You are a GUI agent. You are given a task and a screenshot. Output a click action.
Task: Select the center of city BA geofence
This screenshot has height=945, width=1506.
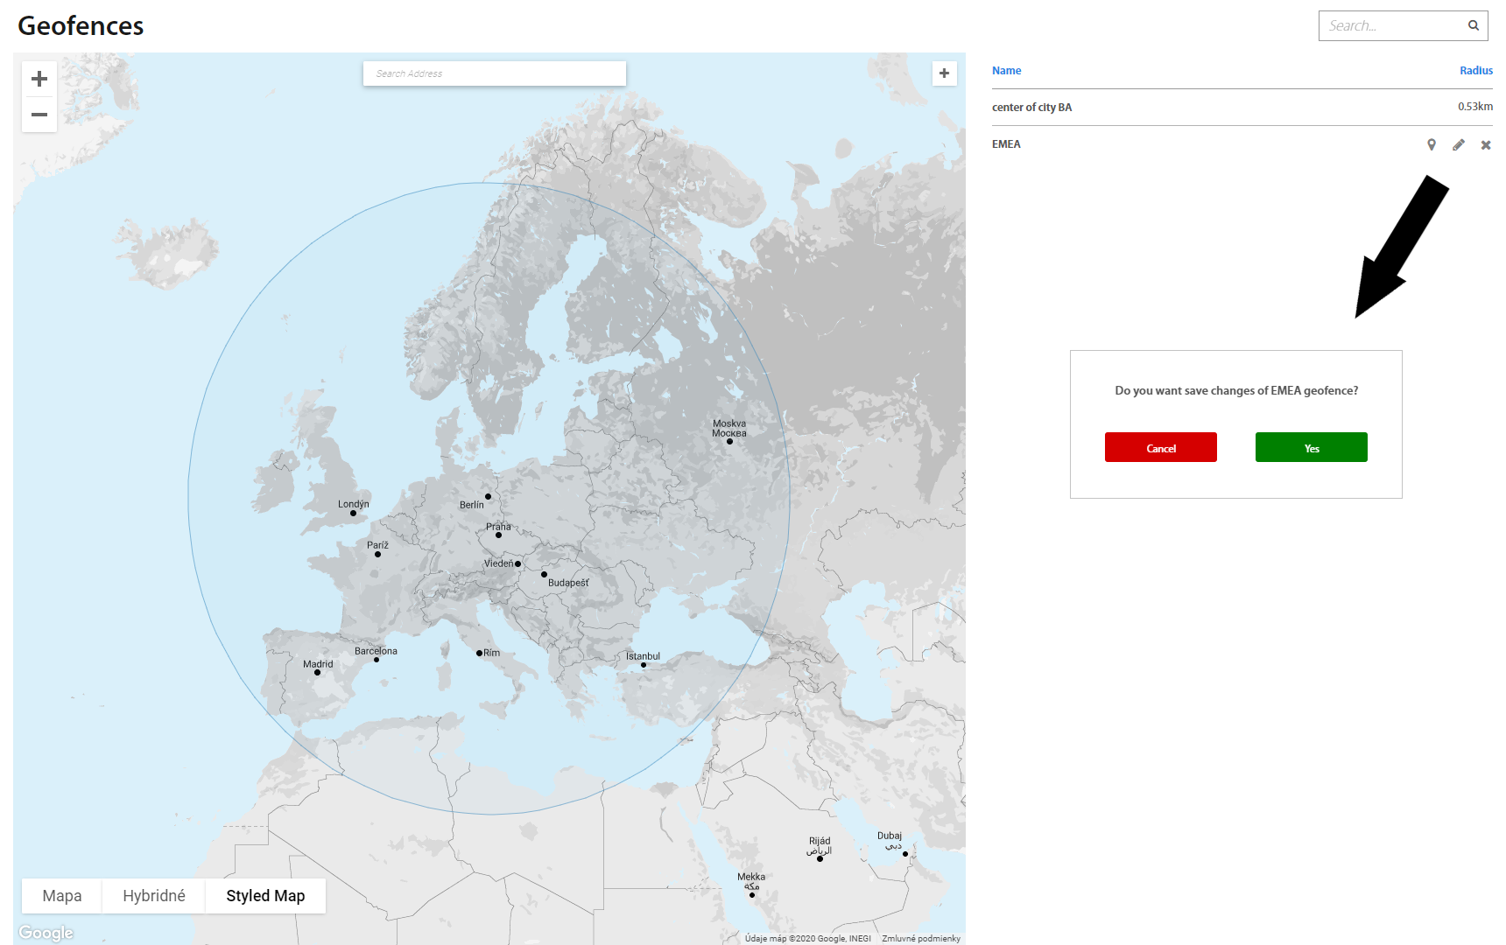[x=1031, y=108]
